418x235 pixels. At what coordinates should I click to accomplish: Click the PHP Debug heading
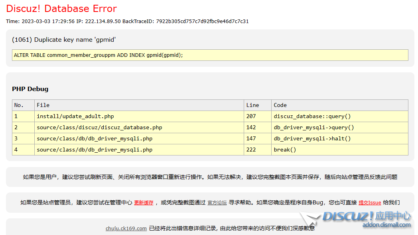point(30,89)
